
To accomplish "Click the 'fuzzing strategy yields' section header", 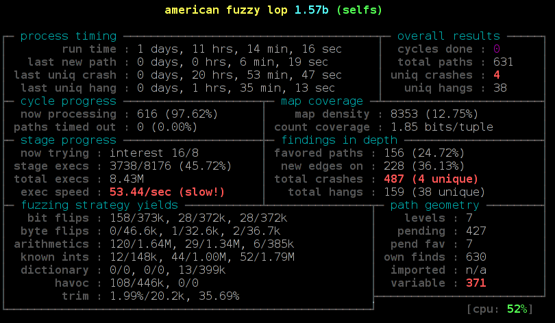I will pyautogui.click(x=99, y=205).
